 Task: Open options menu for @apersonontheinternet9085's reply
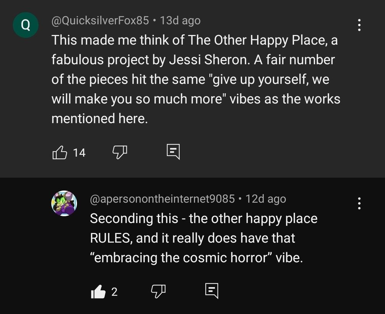click(360, 203)
